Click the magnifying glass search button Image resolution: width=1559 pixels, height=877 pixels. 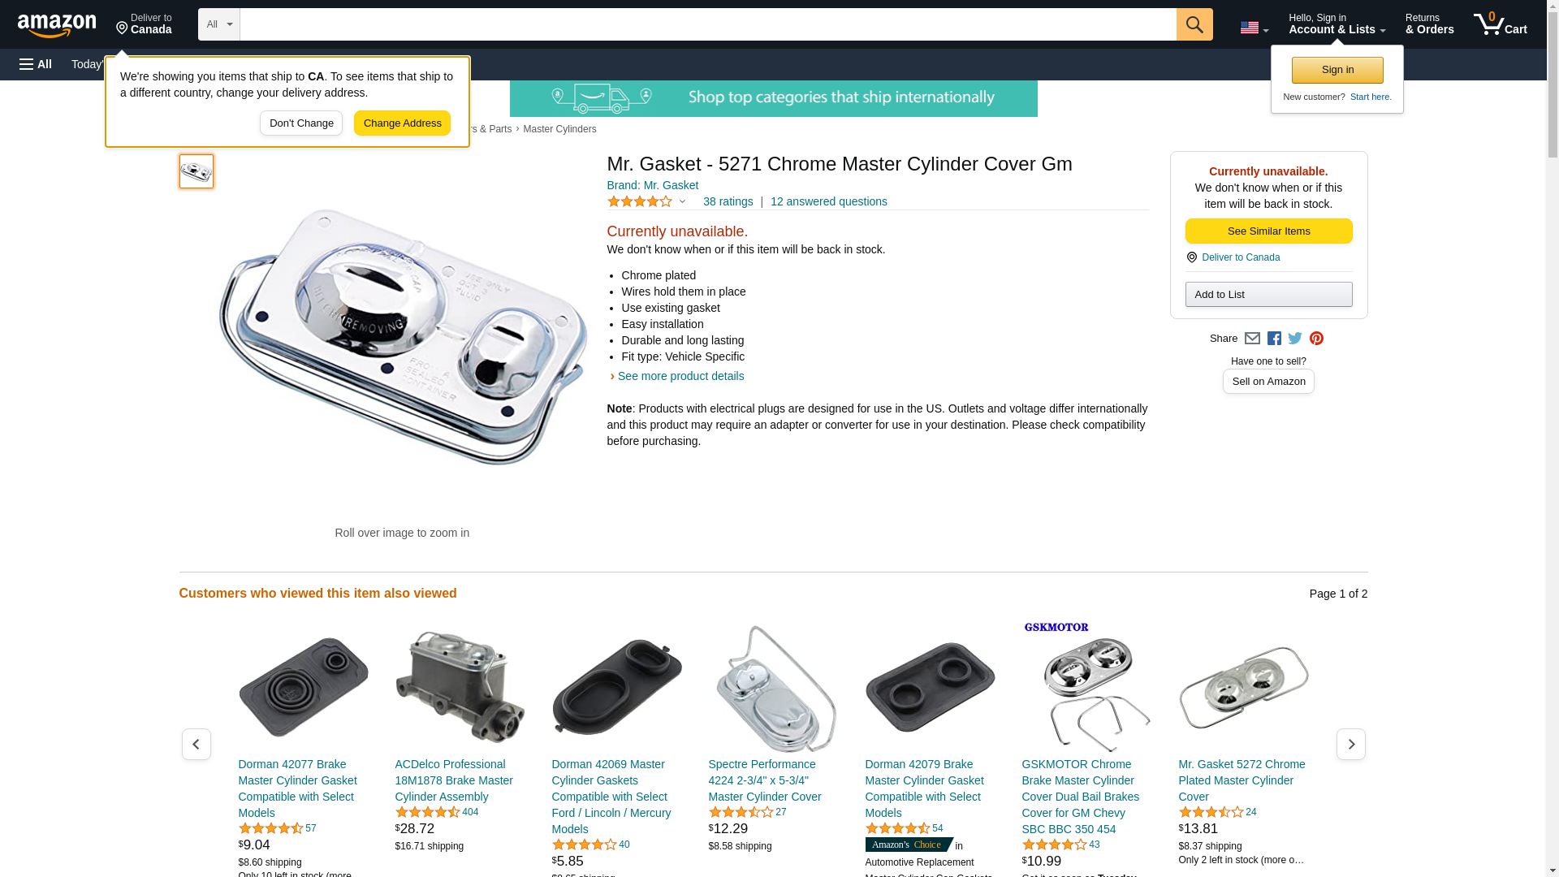pyautogui.click(x=1194, y=24)
